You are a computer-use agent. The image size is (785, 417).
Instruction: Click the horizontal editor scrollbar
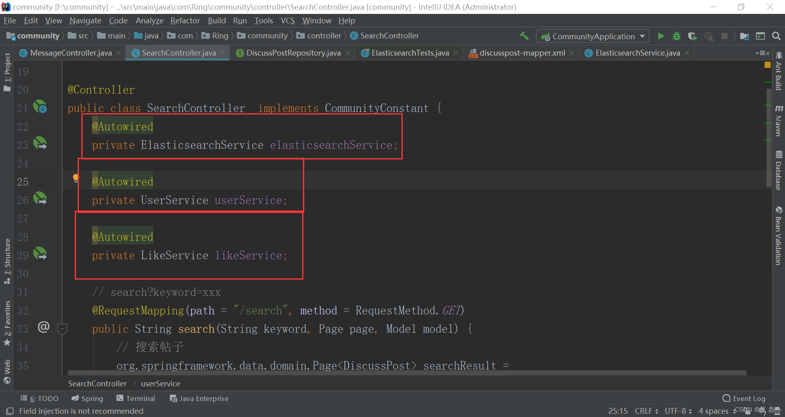[407, 373]
